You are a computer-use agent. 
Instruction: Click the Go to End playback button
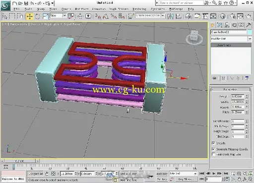pos(226,174)
